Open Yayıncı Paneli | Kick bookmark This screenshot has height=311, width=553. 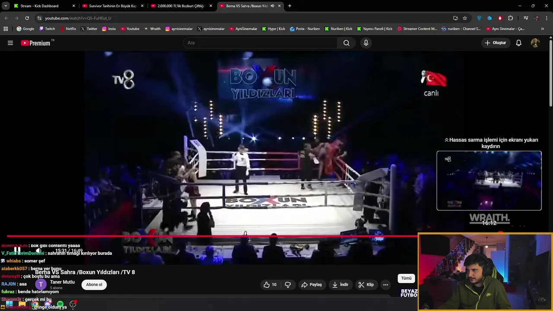point(375,29)
